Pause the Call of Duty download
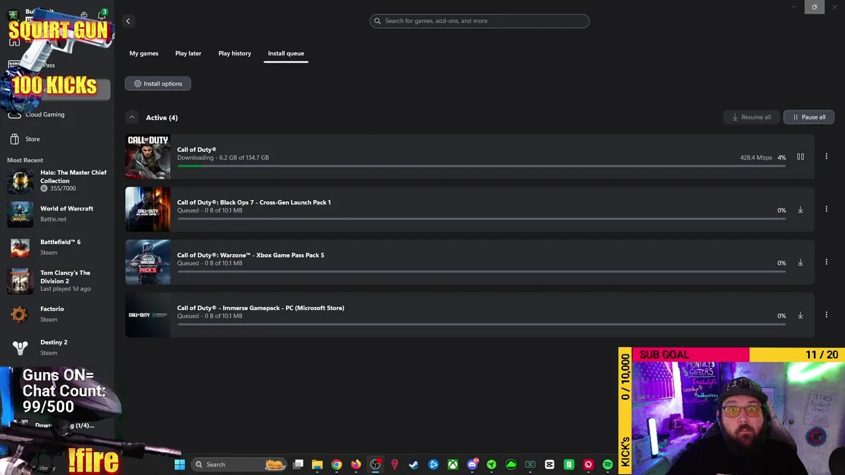845x475 pixels. (x=800, y=156)
